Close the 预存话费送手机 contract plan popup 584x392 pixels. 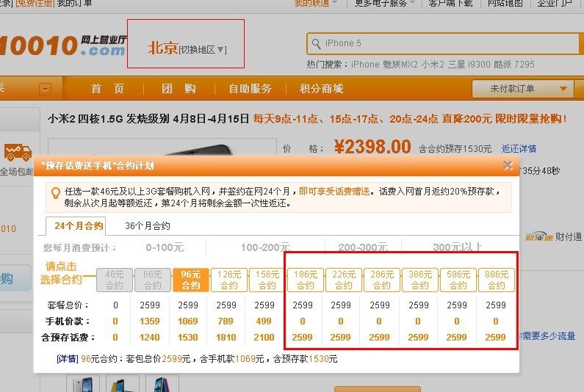[x=508, y=165]
